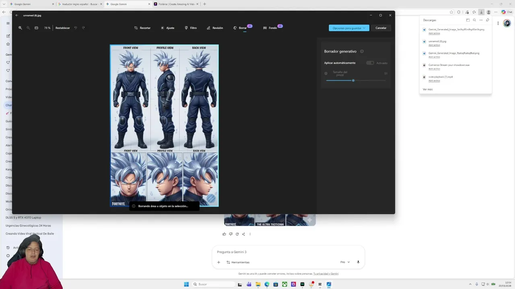Open Tu privacidad y Gemini link
This screenshot has height=289, width=515.
326,274
